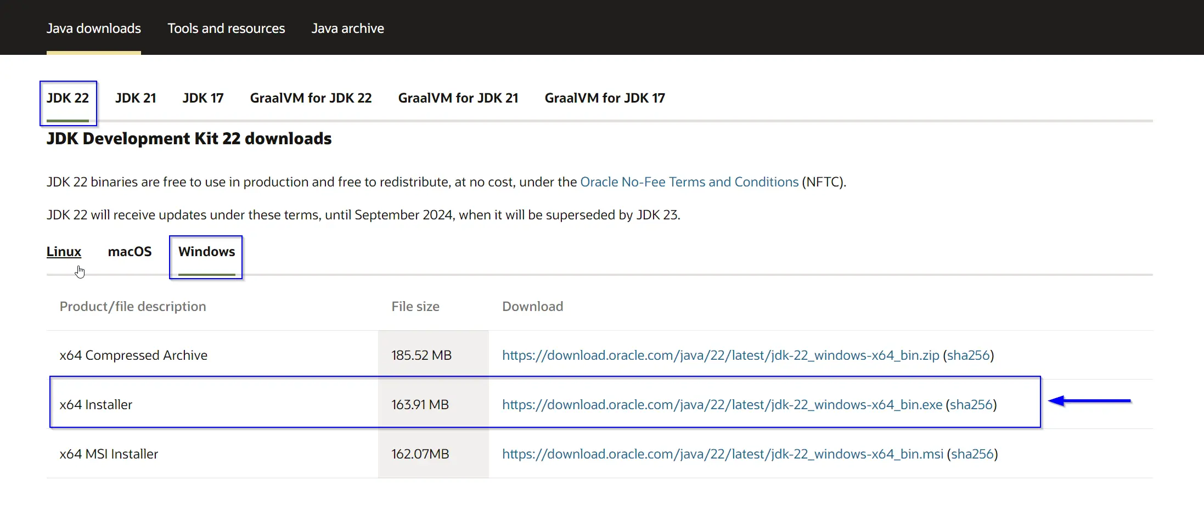Download the windows-x64_bin.zip archive link
This screenshot has height=509, width=1204.
pyautogui.click(x=721, y=355)
